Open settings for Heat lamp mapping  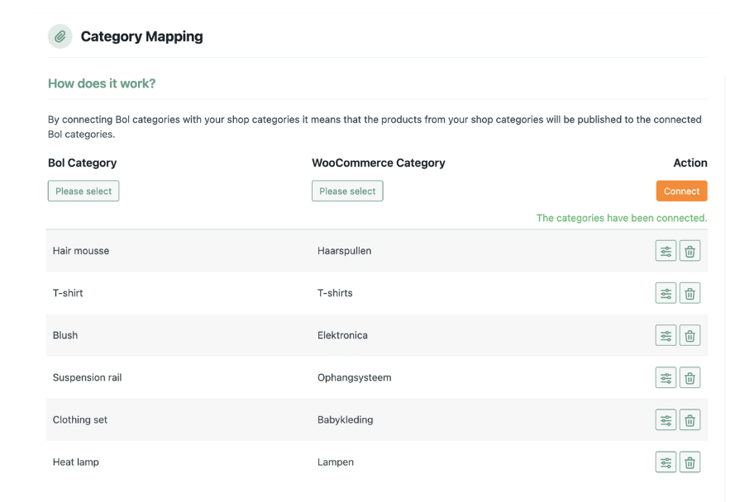(x=666, y=462)
